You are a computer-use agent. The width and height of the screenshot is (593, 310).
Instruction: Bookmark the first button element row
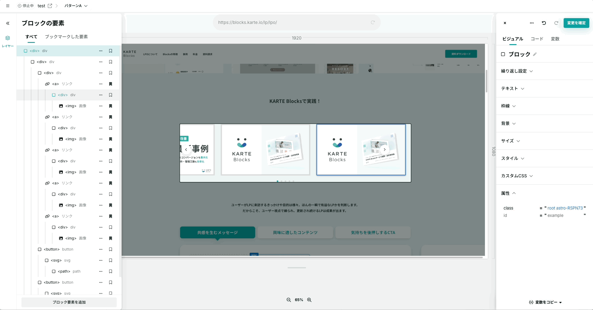(x=111, y=249)
